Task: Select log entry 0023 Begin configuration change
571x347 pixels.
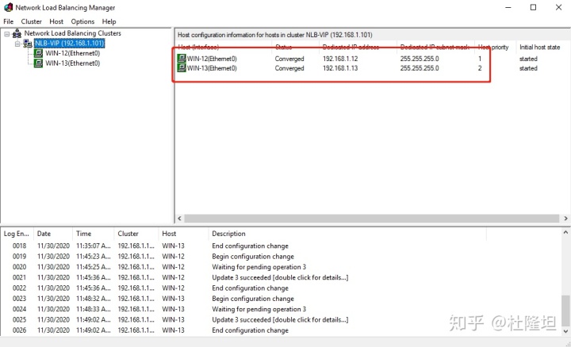Action: (243, 299)
